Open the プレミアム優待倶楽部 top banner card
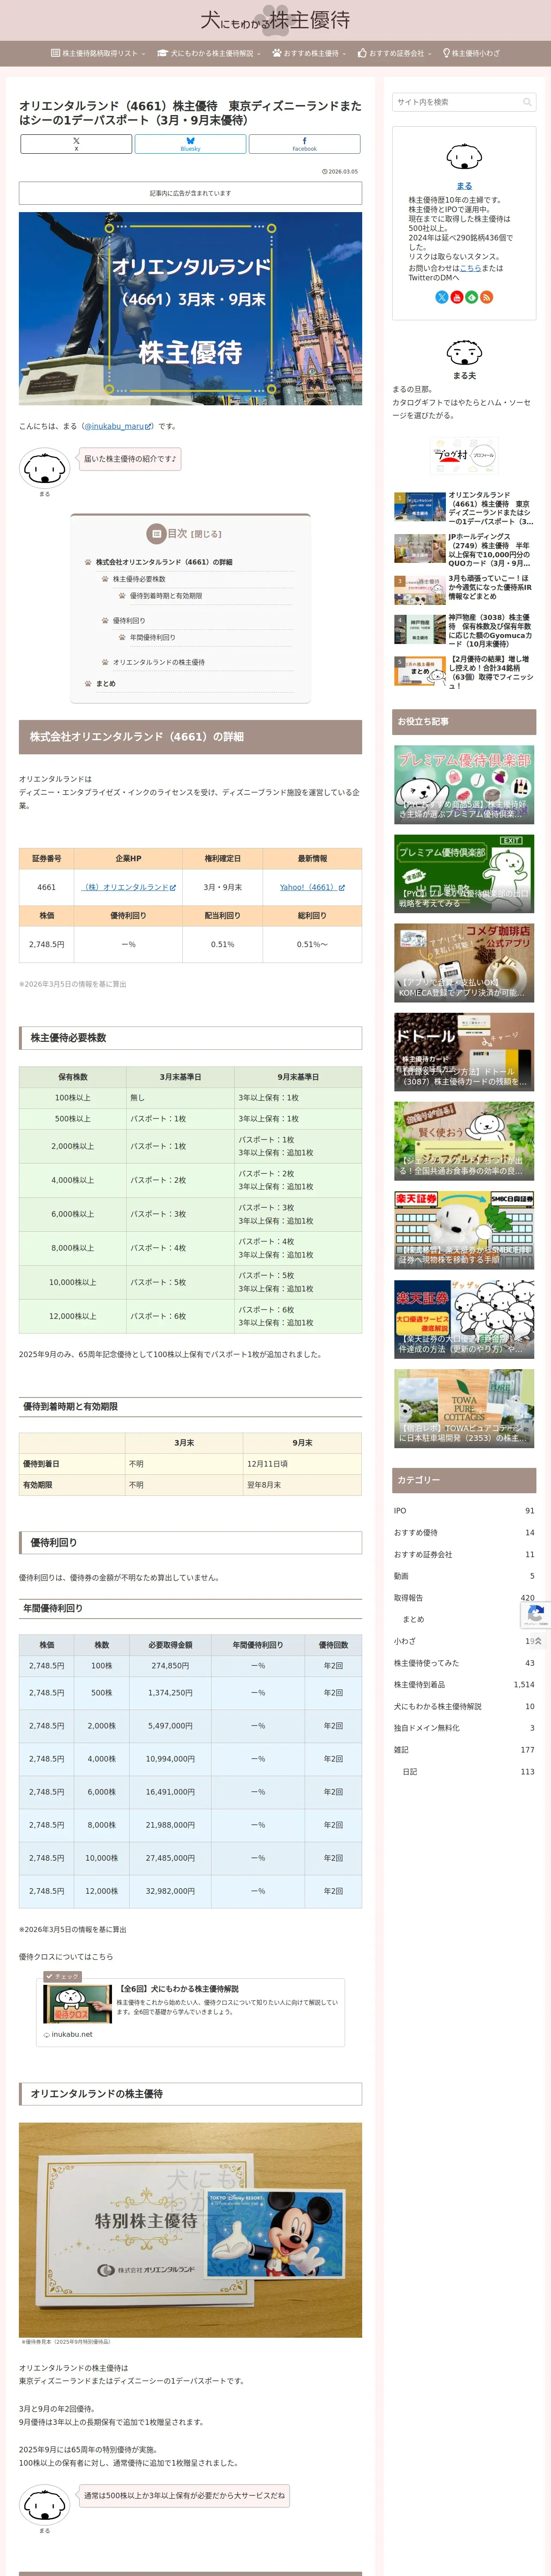 pyautogui.click(x=464, y=784)
